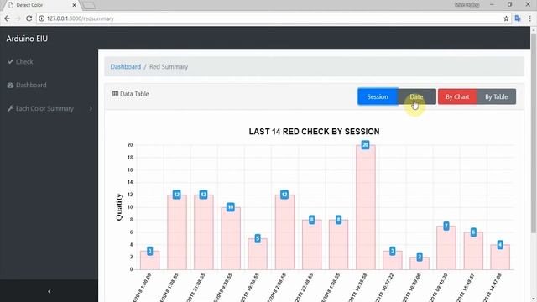Click the bar labeled 5
This screenshot has width=537, height=302.
click(258, 253)
